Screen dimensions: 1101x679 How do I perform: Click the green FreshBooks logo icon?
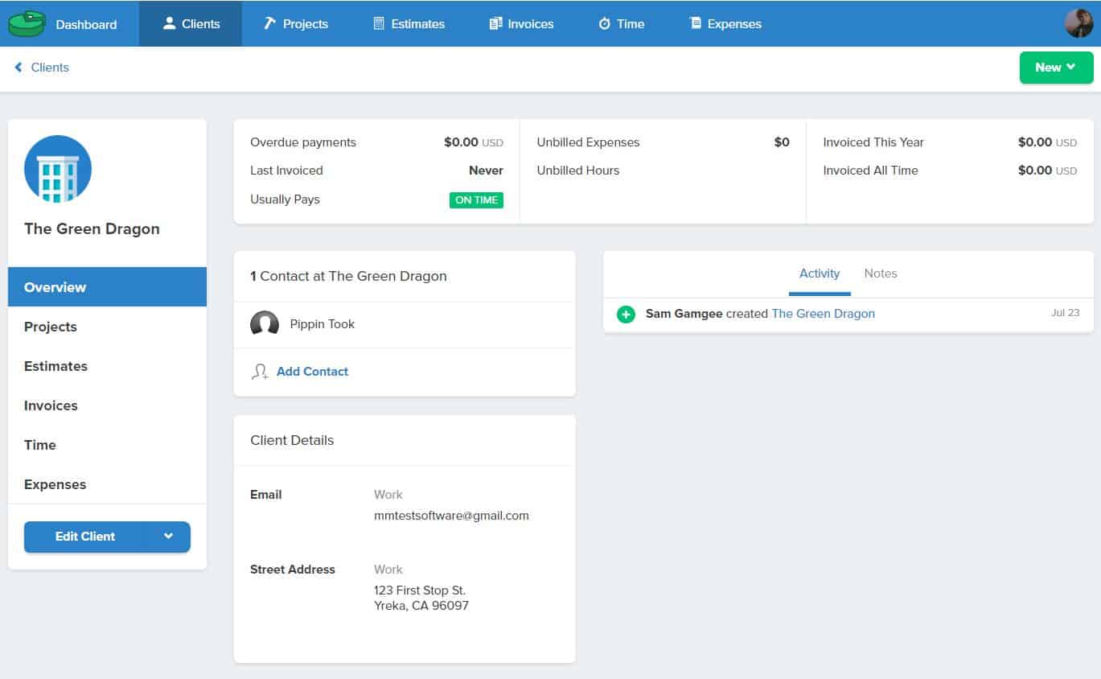(x=27, y=24)
